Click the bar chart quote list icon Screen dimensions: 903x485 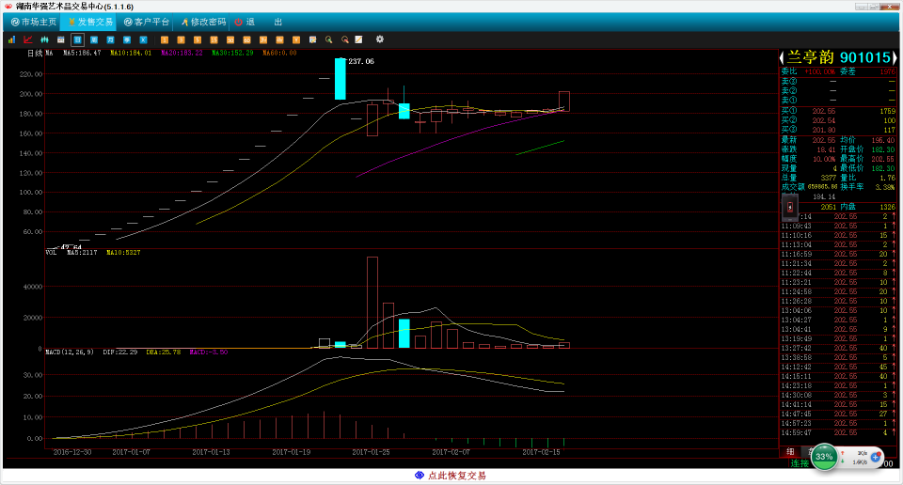point(11,39)
